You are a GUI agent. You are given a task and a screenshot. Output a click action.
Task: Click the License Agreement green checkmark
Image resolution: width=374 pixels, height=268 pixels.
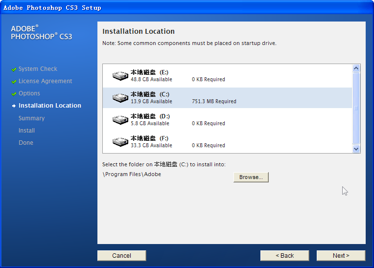tap(14, 82)
